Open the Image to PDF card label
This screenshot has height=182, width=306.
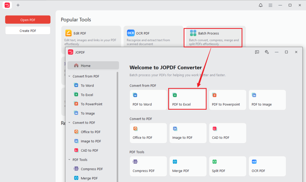tap(182, 137)
